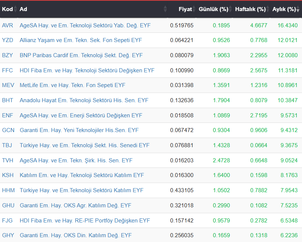Sort table by Kod column header
Screen dimensions: 302x242
(9, 9)
